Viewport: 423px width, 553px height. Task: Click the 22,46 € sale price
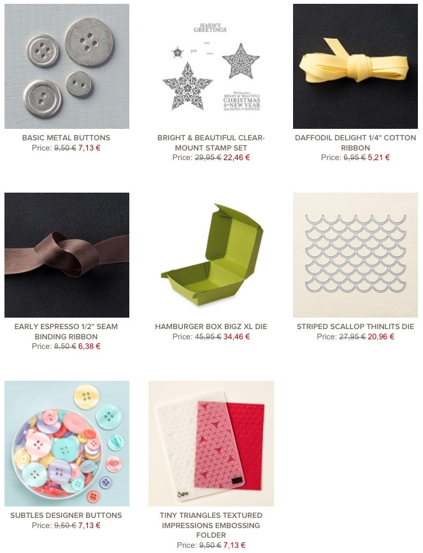(x=236, y=158)
